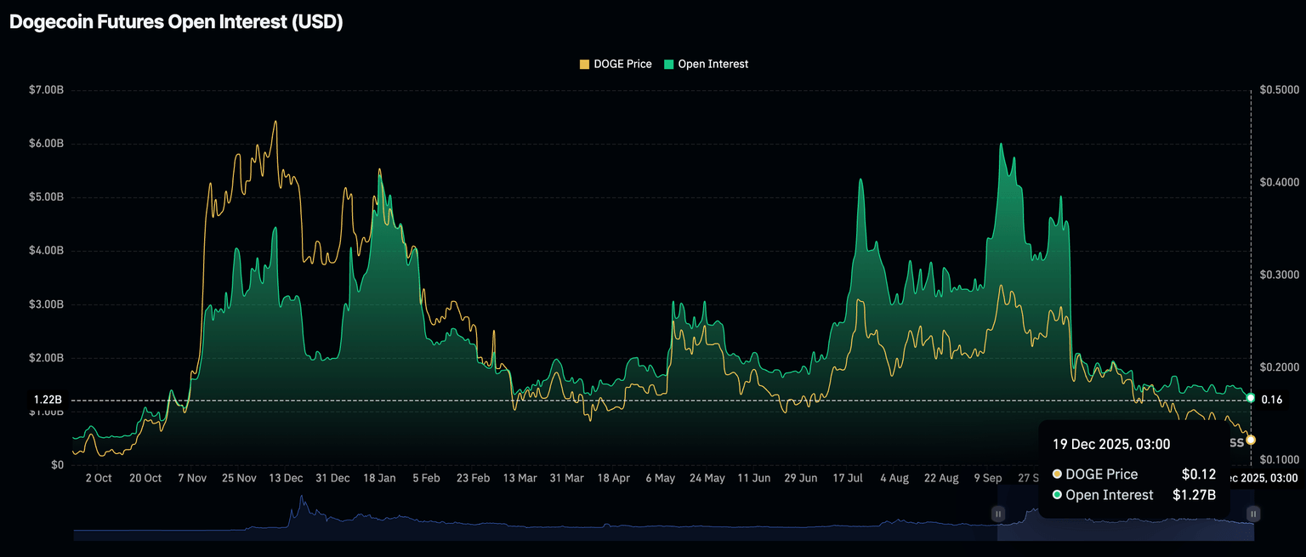Click tooltip header 19 Dec 2025, 03:00

click(1111, 444)
